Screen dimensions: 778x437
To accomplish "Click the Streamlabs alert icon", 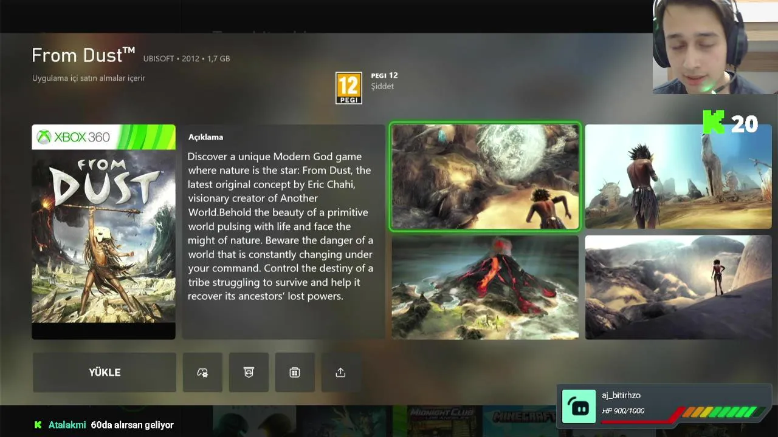I will click(x=579, y=406).
